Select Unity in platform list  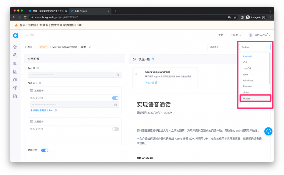click(246, 92)
